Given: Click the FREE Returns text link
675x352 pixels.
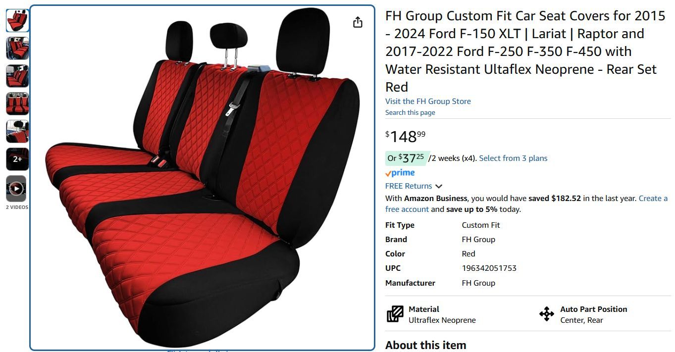Looking at the screenshot, I should click(x=409, y=186).
